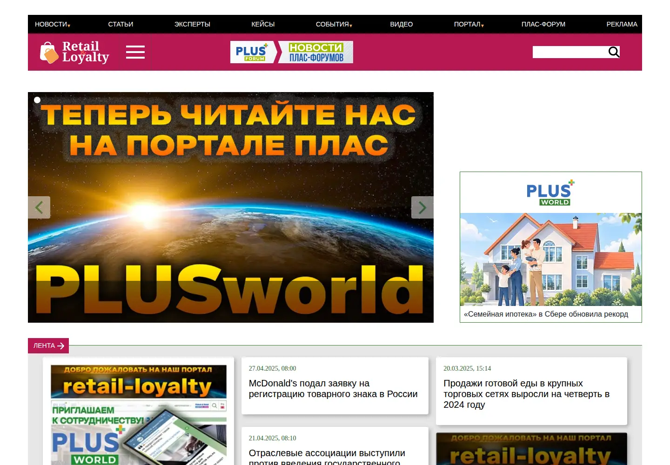Image resolution: width=670 pixels, height=465 pixels.
Task: Select the first carousel slide dot
Action: [37, 100]
